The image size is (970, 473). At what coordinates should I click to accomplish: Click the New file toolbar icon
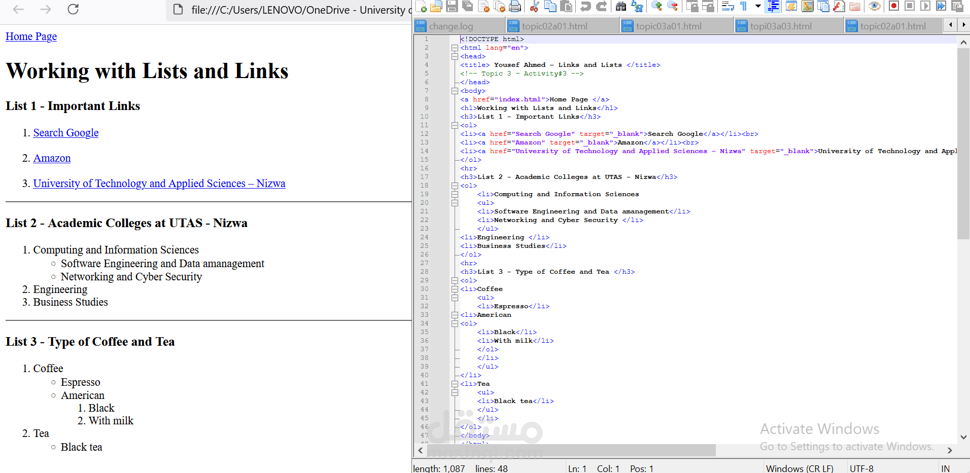(x=421, y=6)
